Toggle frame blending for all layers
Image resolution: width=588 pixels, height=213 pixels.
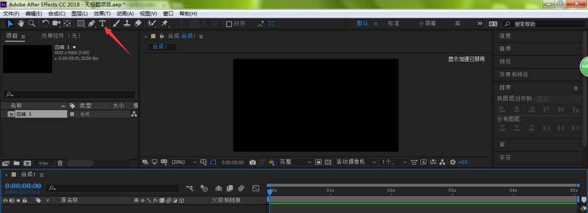[x=230, y=188]
